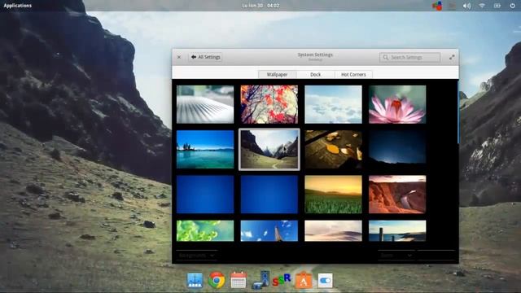The height and width of the screenshot is (293, 521).
Task: Select the turquoise lake wallpaper
Action: click(205, 149)
